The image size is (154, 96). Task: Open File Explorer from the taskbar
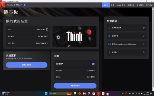pos(84,93)
